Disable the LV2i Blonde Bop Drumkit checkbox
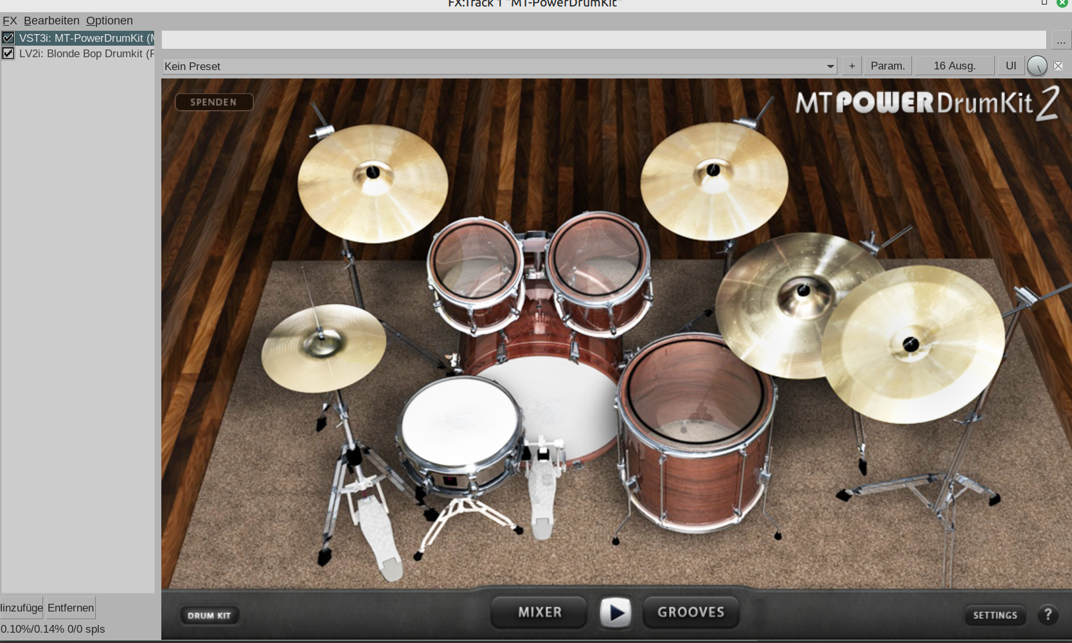The width and height of the screenshot is (1072, 643). point(8,53)
